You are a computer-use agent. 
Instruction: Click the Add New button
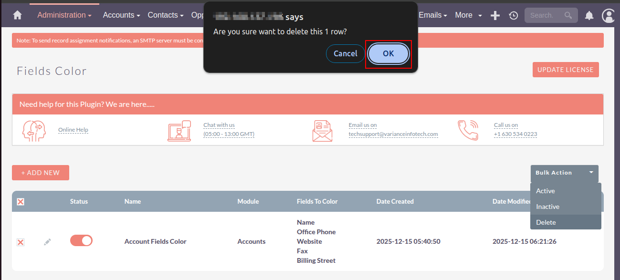tap(41, 173)
